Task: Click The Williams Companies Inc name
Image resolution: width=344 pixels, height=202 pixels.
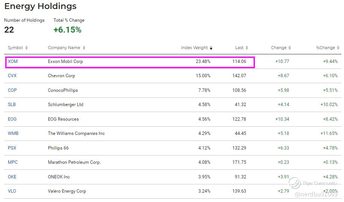Action: (x=76, y=133)
